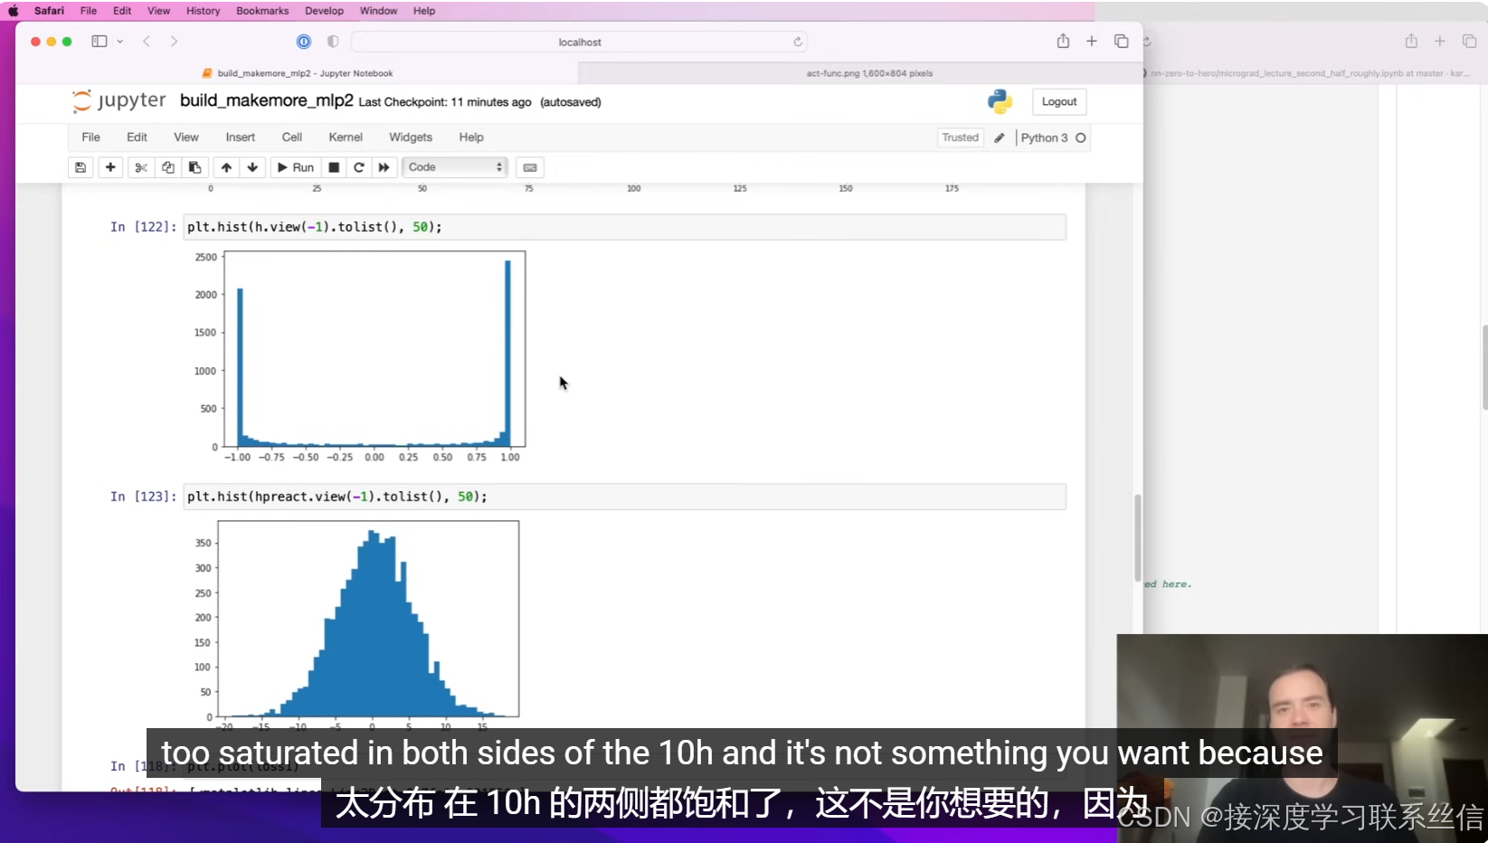This screenshot has height=843, width=1488.
Task: Open the Apple menu
Action: click(x=14, y=11)
